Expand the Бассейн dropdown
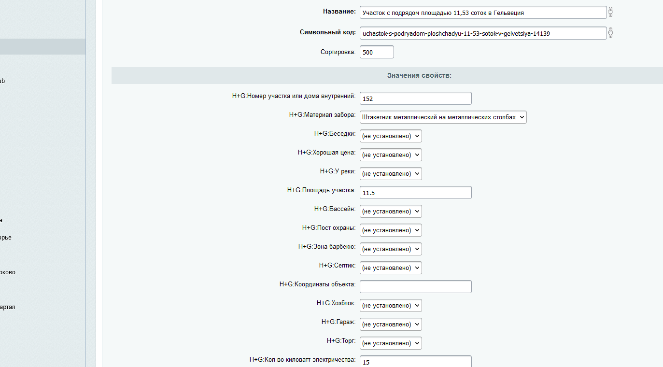 click(391, 212)
